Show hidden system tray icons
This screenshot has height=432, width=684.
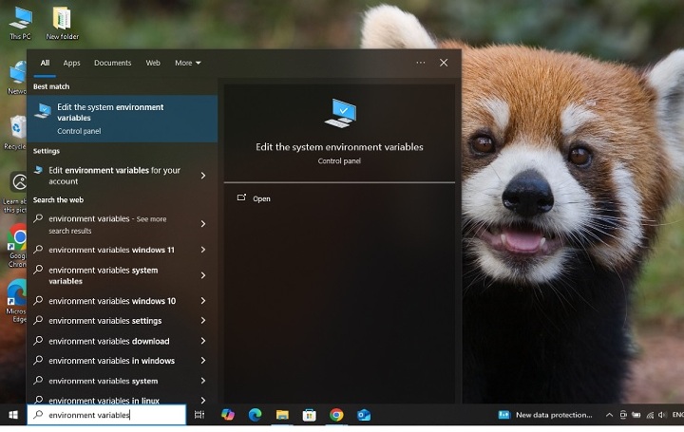[609, 415]
